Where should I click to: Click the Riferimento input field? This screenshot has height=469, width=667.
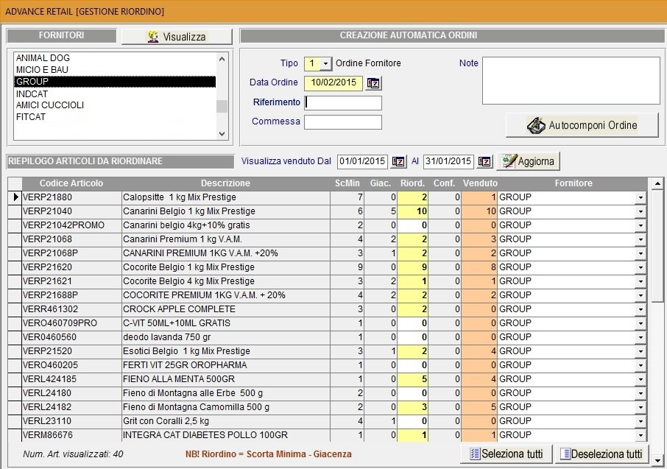click(x=343, y=103)
